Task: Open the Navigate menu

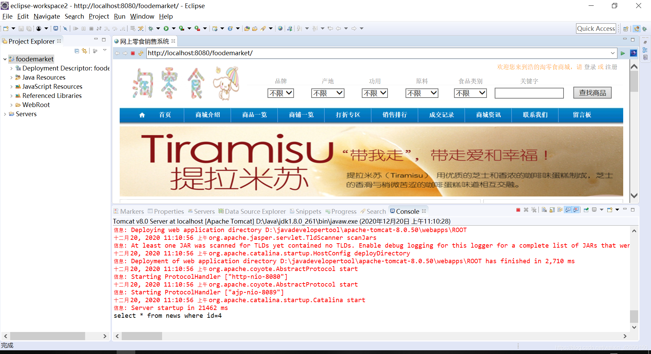Action: pos(47,16)
